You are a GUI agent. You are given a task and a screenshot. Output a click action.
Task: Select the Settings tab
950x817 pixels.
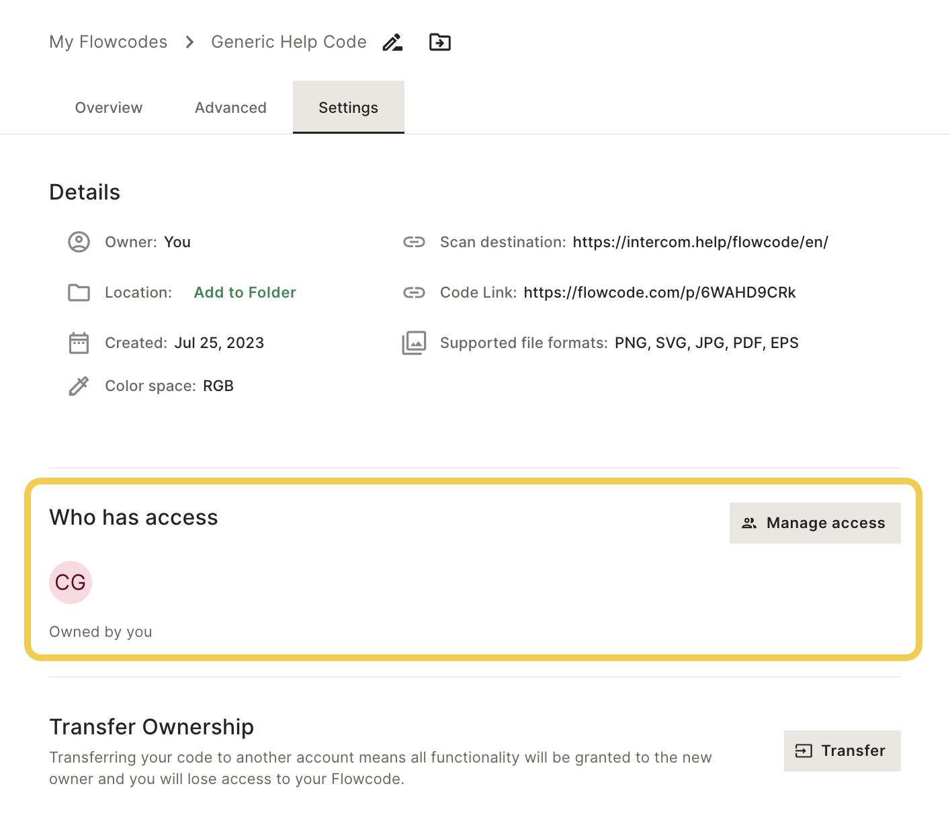point(349,107)
